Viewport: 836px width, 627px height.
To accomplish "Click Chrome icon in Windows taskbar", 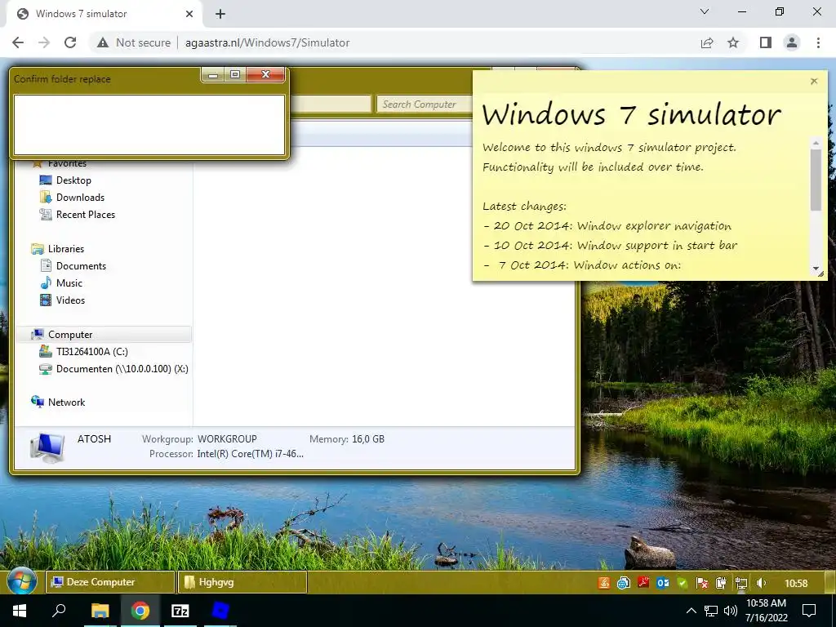I will (x=140, y=611).
